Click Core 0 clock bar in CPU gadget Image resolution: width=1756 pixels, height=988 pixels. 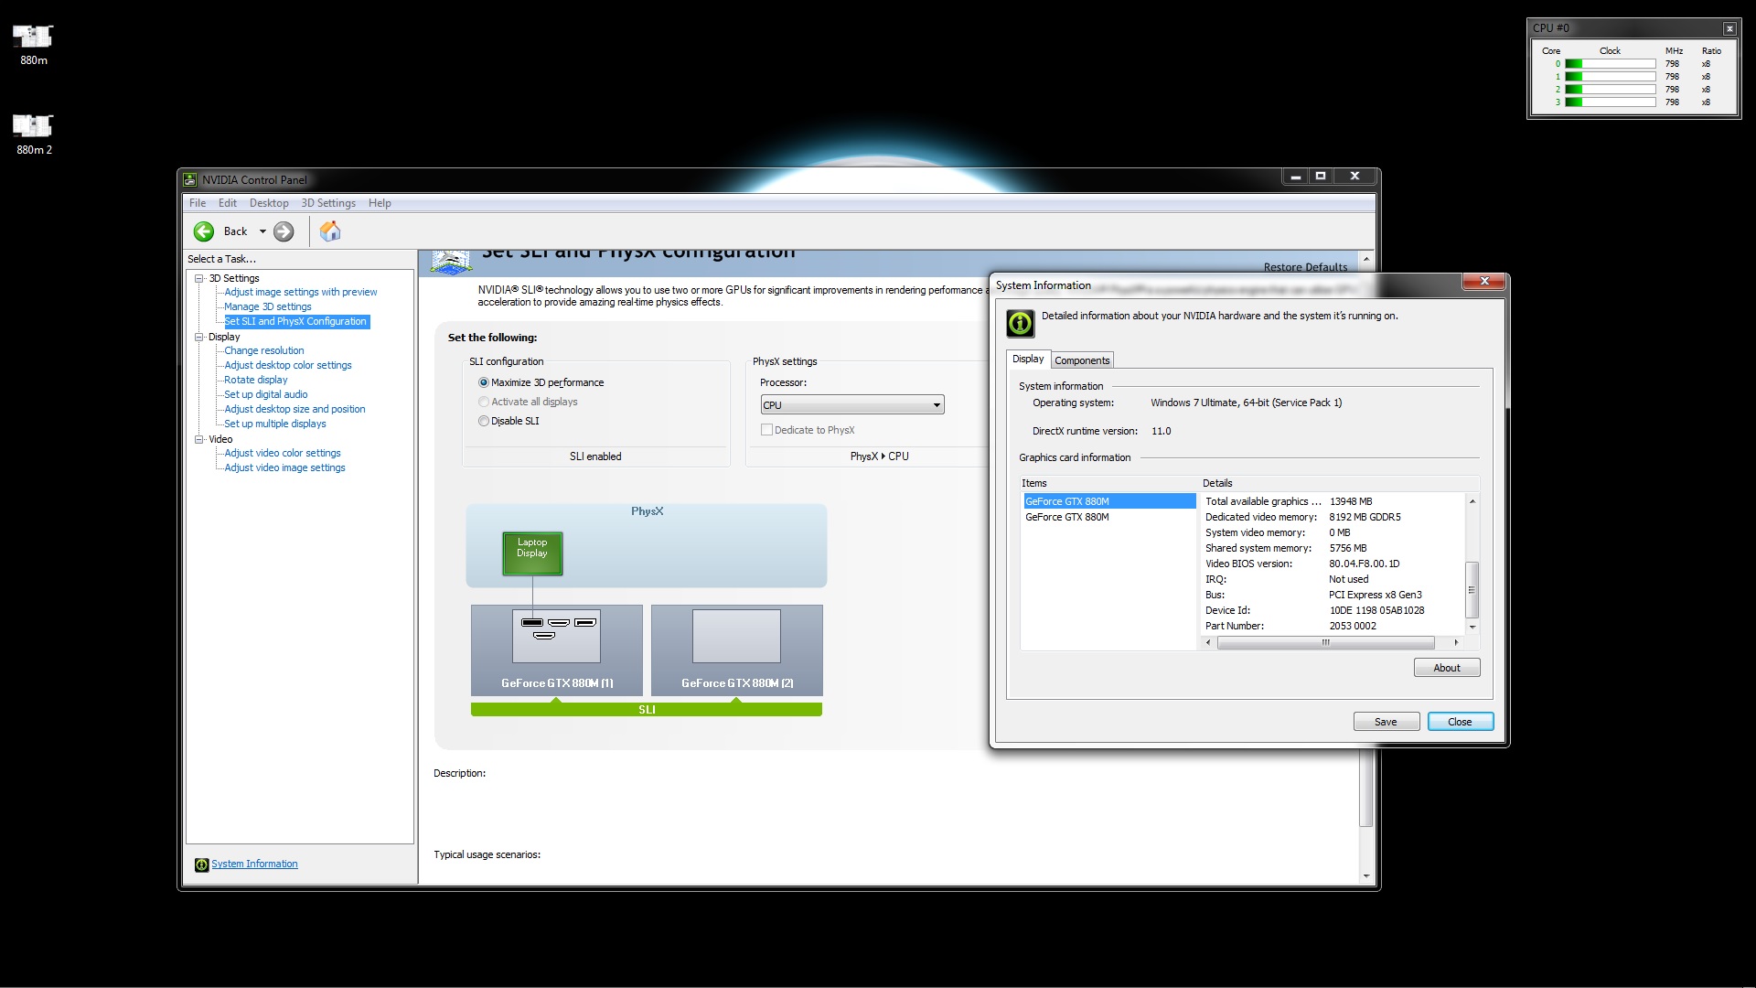click(1610, 64)
